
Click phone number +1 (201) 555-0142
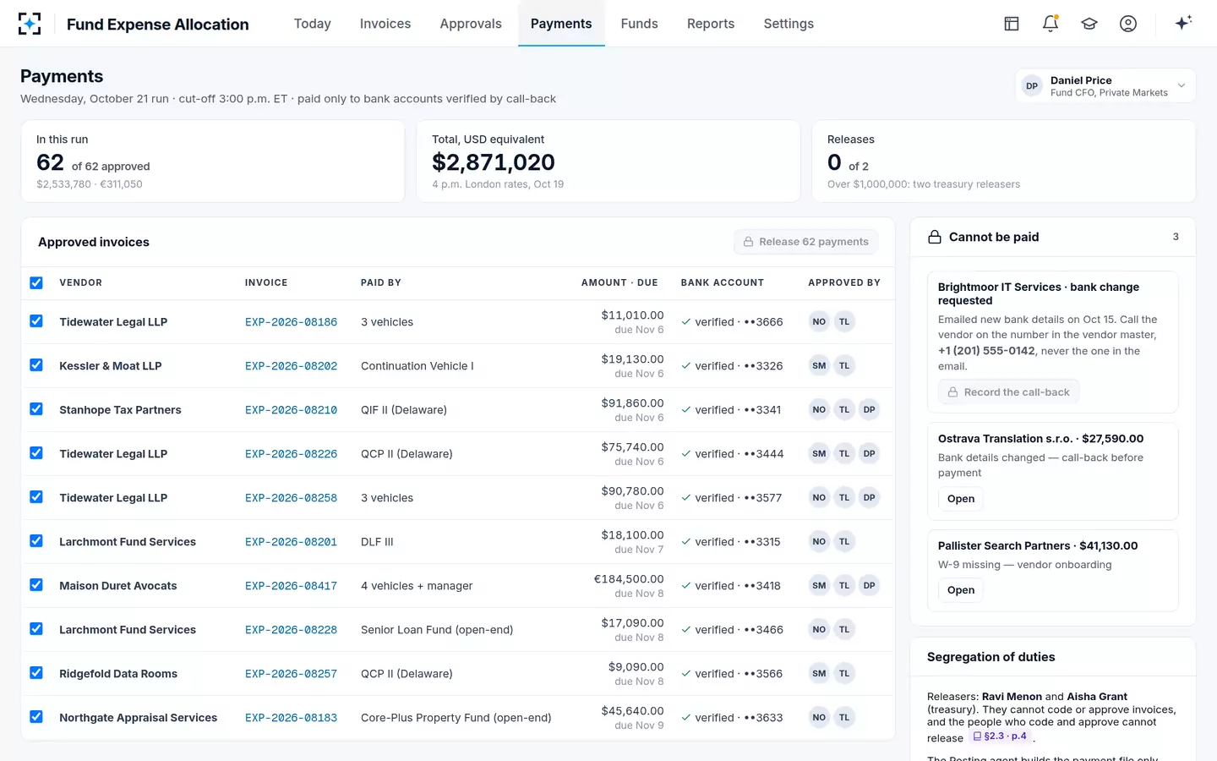pyautogui.click(x=986, y=351)
